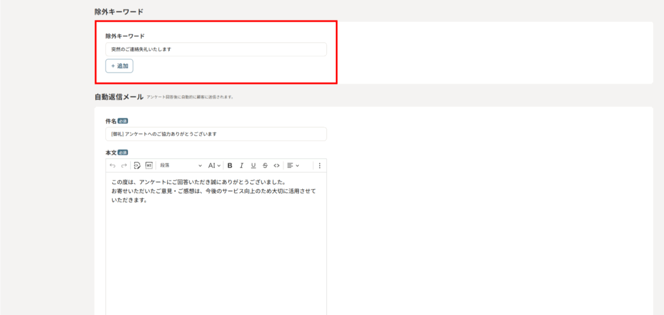Toggle underline formatting

coord(254,165)
